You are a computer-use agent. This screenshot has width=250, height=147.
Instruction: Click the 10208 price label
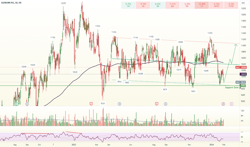[x=24, y=67]
